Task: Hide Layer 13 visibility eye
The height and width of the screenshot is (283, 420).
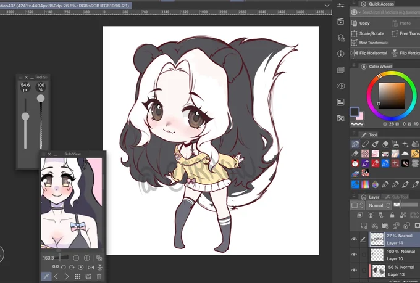Action: pos(354,270)
